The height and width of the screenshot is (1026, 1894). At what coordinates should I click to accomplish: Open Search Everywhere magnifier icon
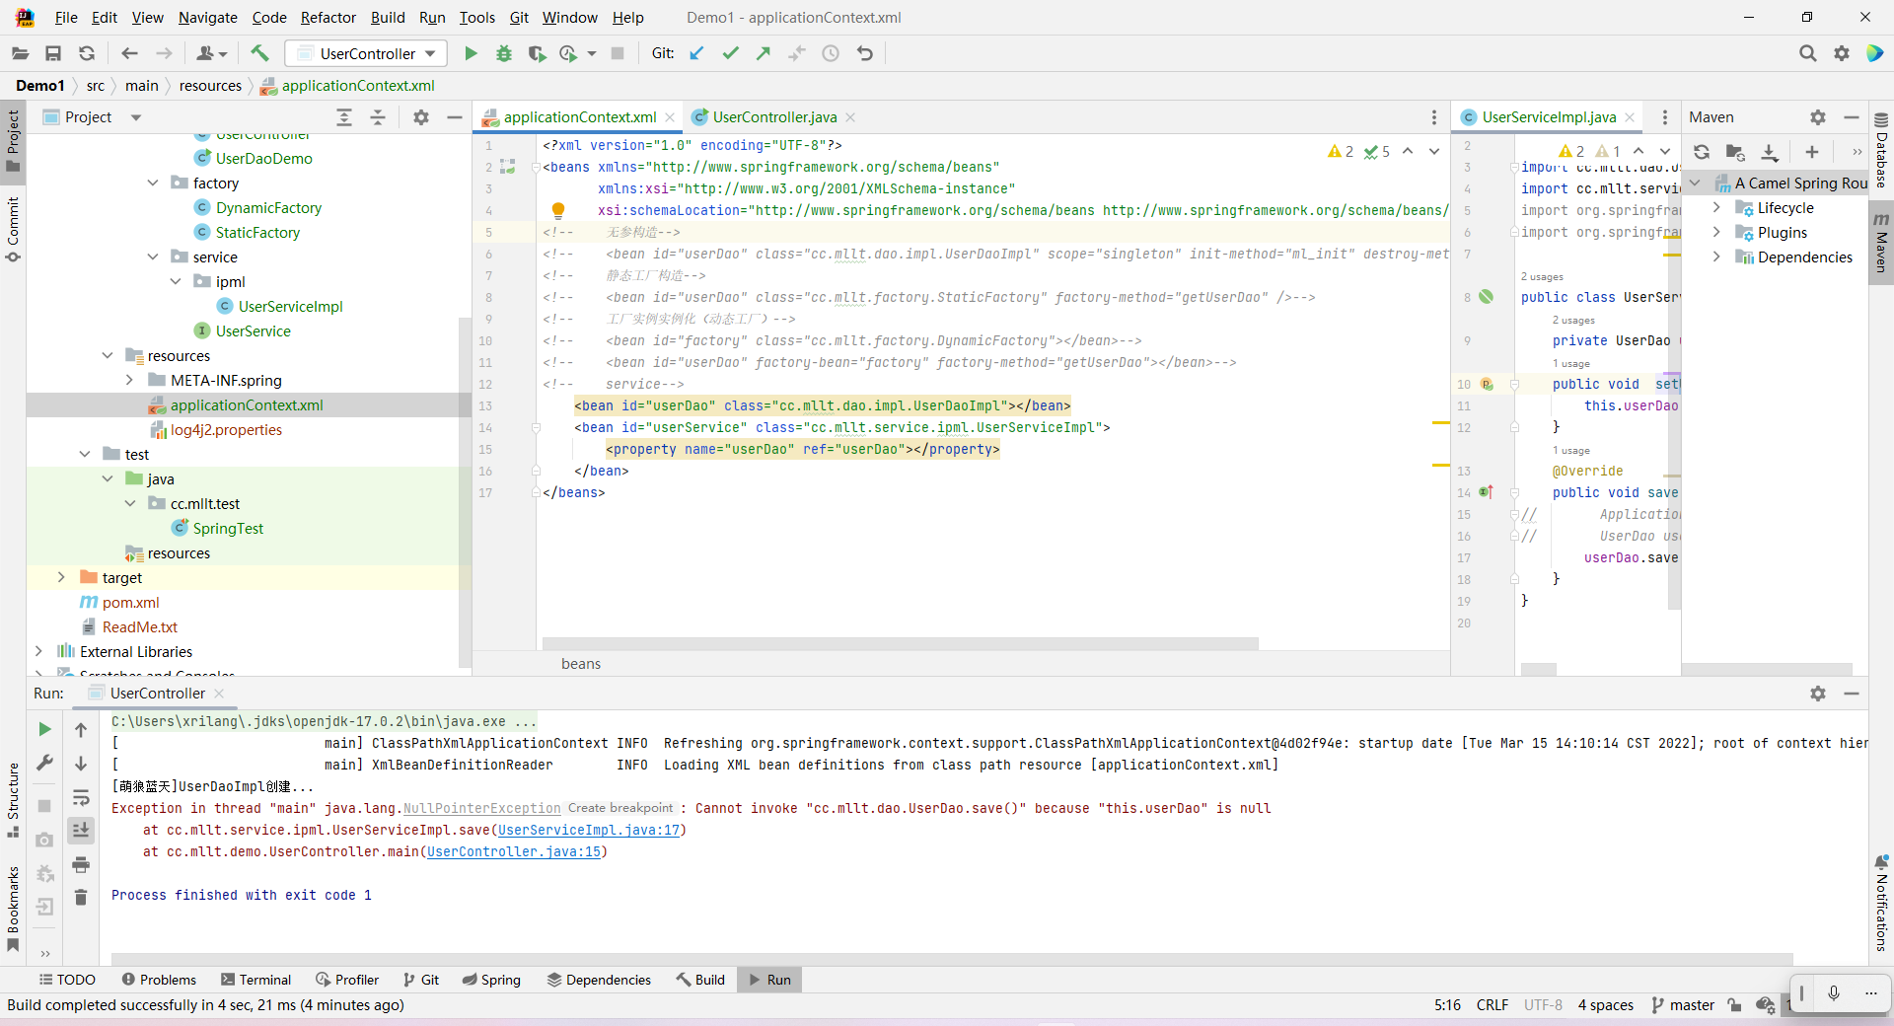(x=1807, y=53)
